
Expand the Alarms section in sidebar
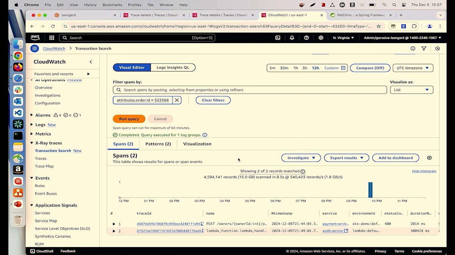pyautogui.click(x=32, y=115)
